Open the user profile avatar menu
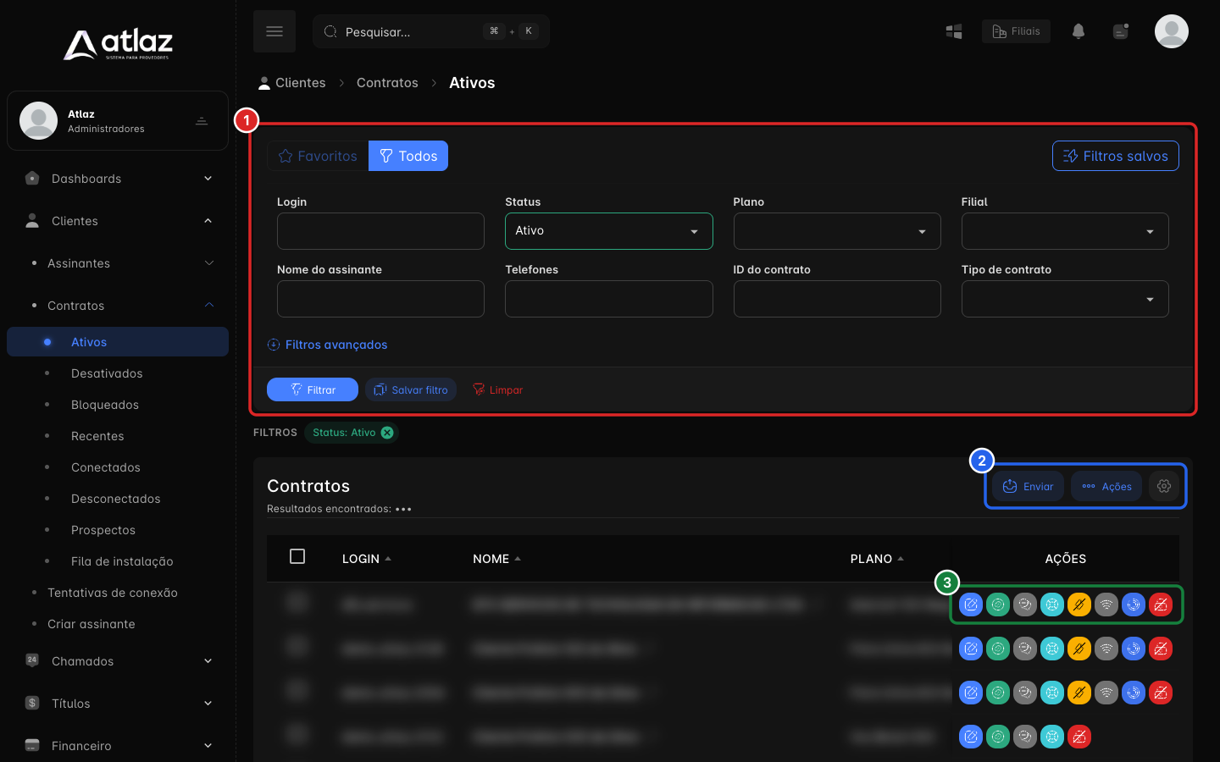 1172,31
